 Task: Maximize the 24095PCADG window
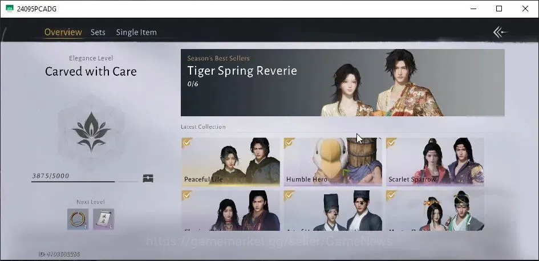pyautogui.click(x=499, y=9)
